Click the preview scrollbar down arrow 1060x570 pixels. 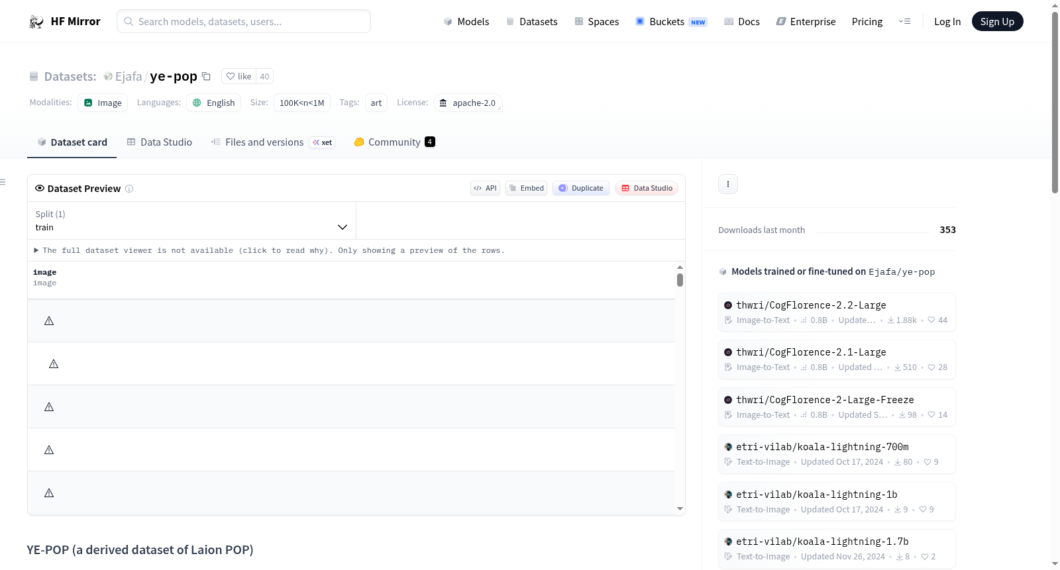coord(680,509)
